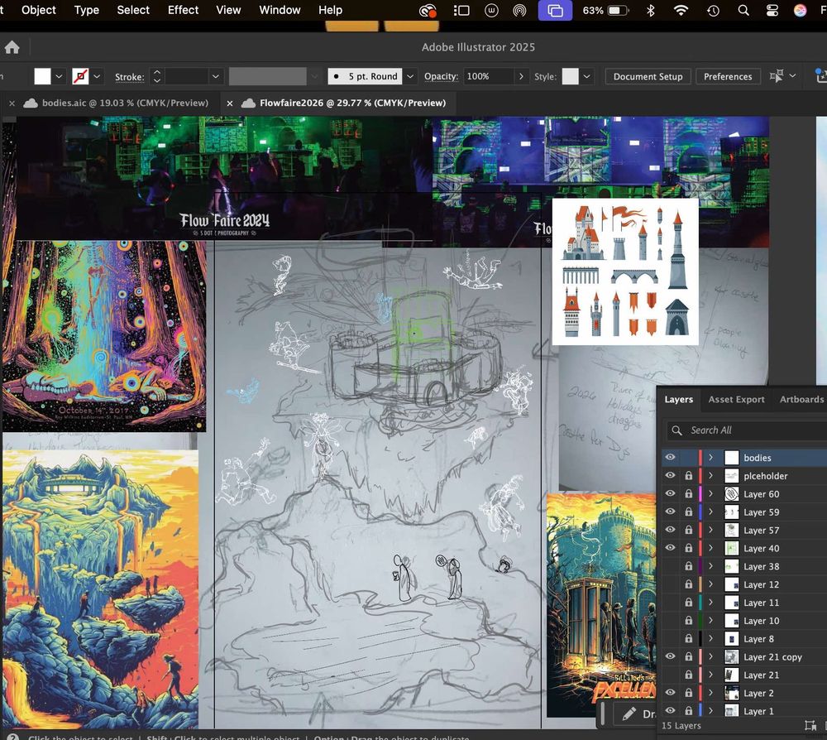Hide Layer 60
Screen dimensions: 827x740
(670, 493)
